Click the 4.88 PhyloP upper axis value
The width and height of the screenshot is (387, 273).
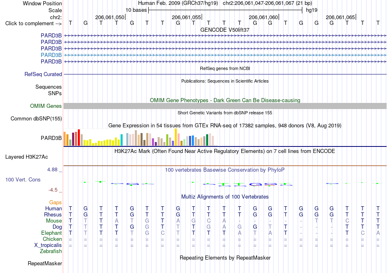pyautogui.click(x=52, y=170)
